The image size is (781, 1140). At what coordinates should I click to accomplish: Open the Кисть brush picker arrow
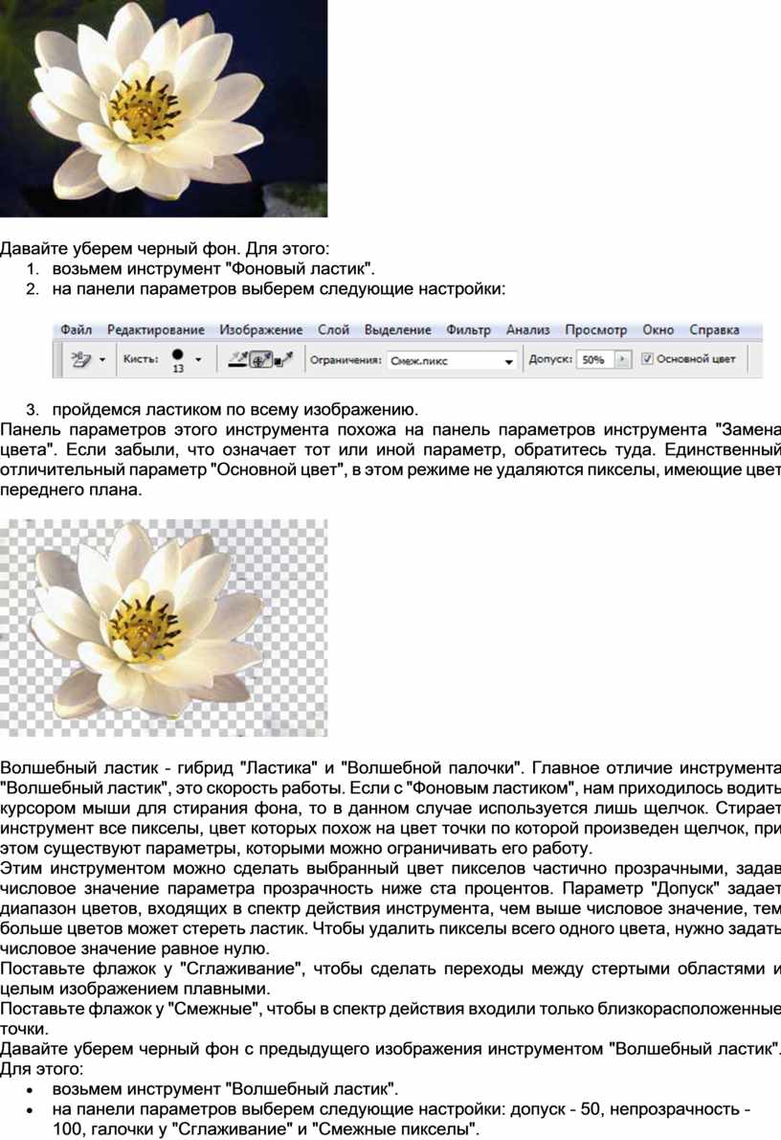198,360
